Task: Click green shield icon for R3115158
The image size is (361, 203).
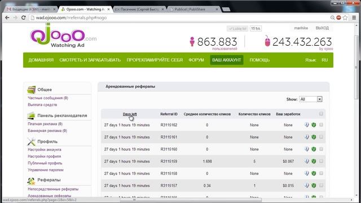Action: (x=314, y=173)
